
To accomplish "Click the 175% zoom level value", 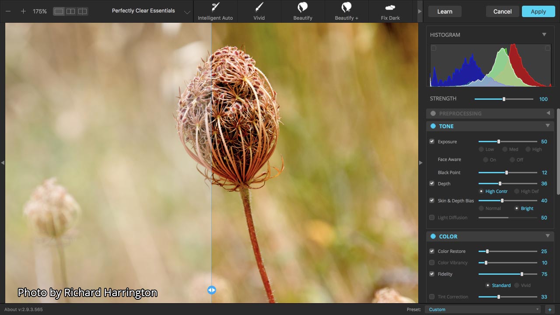I will [40, 11].
